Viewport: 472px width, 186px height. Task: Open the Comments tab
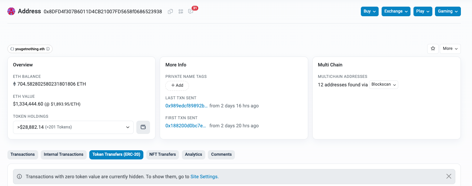222,155
